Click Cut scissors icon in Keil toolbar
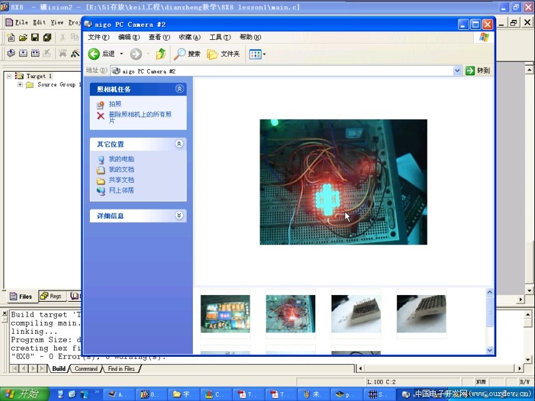The height and width of the screenshot is (401, 535). click(x=63, y=37)
